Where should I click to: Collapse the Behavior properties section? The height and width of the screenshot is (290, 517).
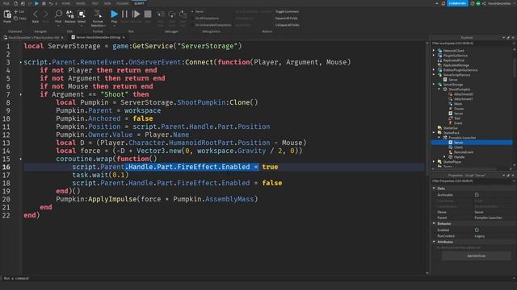pyautogui.click(x=434, y=224)
